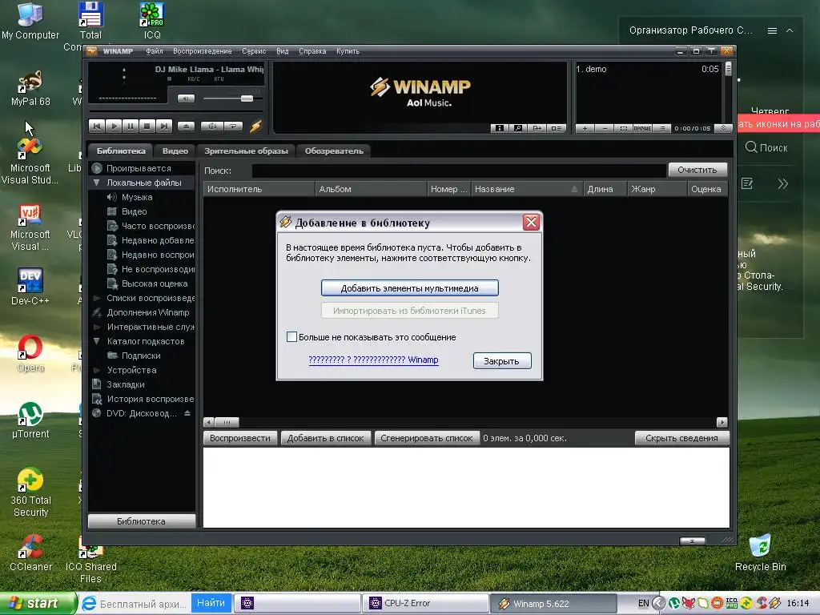This screenshot has width=820, height=615.
Task: Click the playlist select button
Action: click(x=623, y=128)
